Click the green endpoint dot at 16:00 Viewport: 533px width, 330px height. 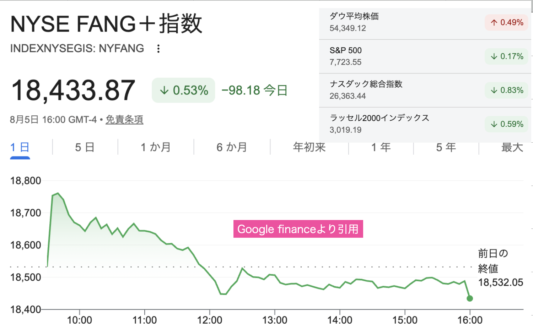click(x=470, y=298)
